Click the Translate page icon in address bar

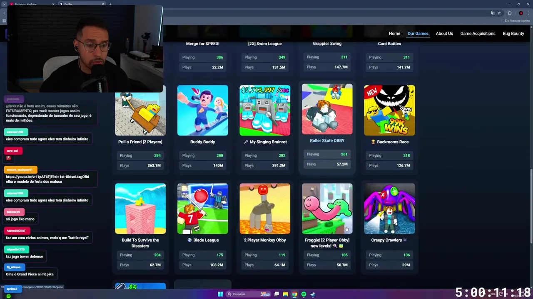point(492,13)
